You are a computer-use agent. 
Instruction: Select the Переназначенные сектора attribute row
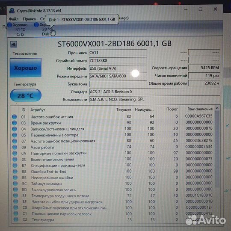click(113, 135)
